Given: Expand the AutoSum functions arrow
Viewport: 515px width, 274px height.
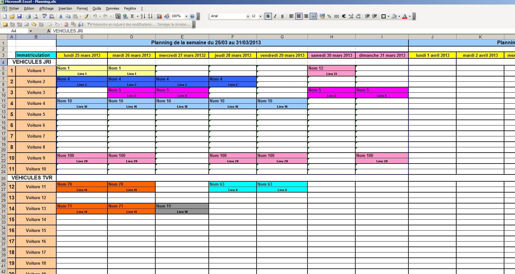Looking at the screenshot, I should 137,16.
